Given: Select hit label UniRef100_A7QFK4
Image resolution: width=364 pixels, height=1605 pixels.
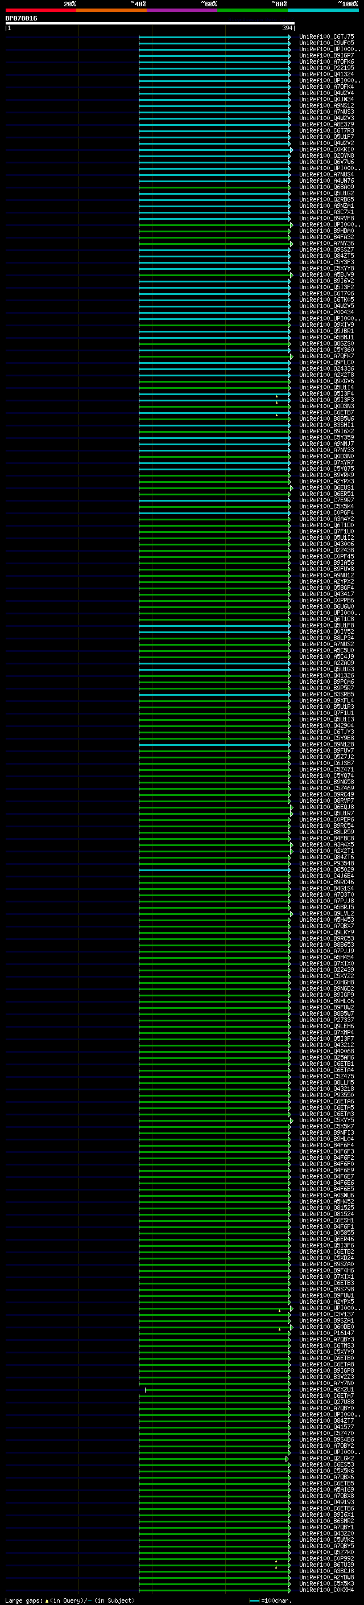Looking at the screenshot, I should [326, 87].
